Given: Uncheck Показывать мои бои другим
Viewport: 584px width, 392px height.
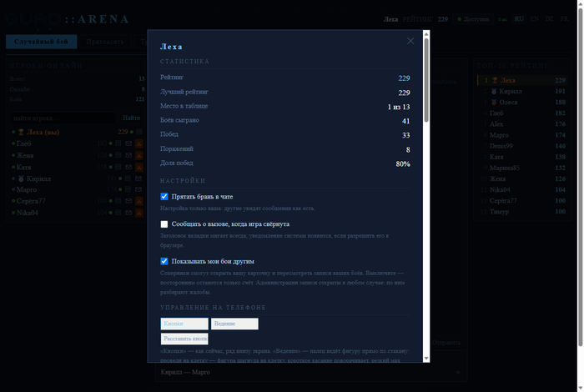Looking at the screenshot, I should (x=164, y=261).
